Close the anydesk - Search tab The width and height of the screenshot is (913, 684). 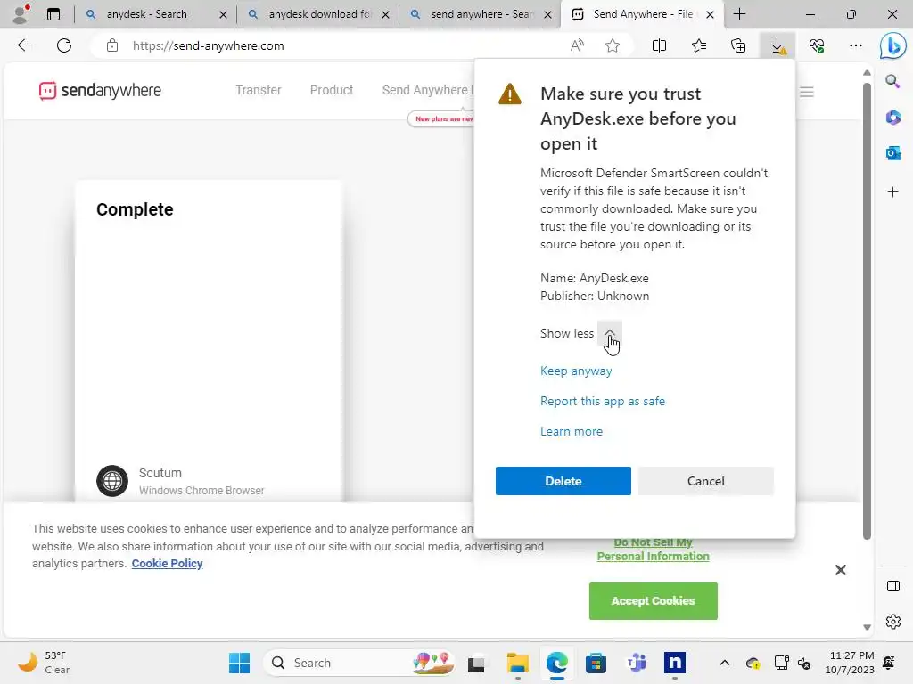[x=223, y=14]
